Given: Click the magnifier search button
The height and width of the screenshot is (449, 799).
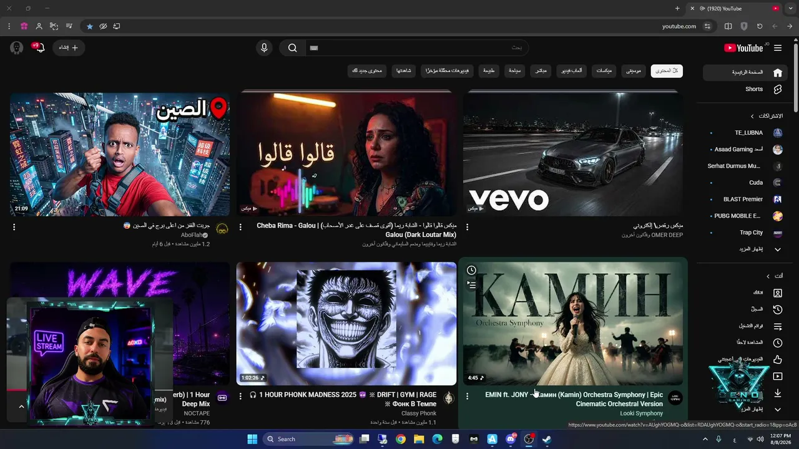Looking at the screenshot, I should (x=292, y=48).
